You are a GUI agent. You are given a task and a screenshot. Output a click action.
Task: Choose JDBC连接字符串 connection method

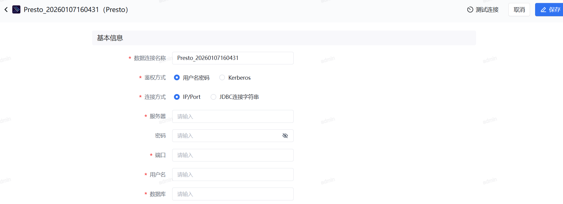[x=213, y=97]
